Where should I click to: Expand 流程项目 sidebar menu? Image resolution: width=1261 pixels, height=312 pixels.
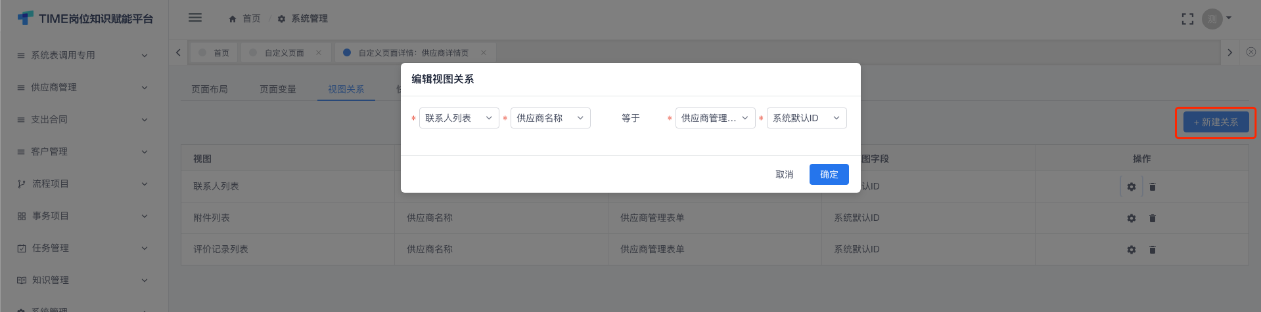click(x=84, y=184)
